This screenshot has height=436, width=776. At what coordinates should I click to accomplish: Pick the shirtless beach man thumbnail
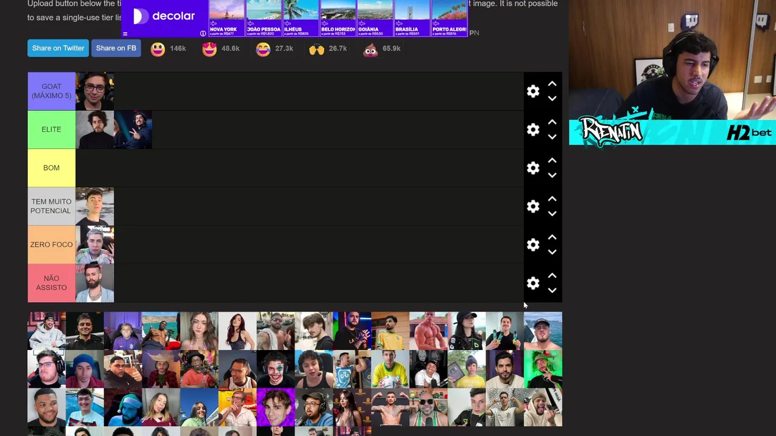[161, 331]
